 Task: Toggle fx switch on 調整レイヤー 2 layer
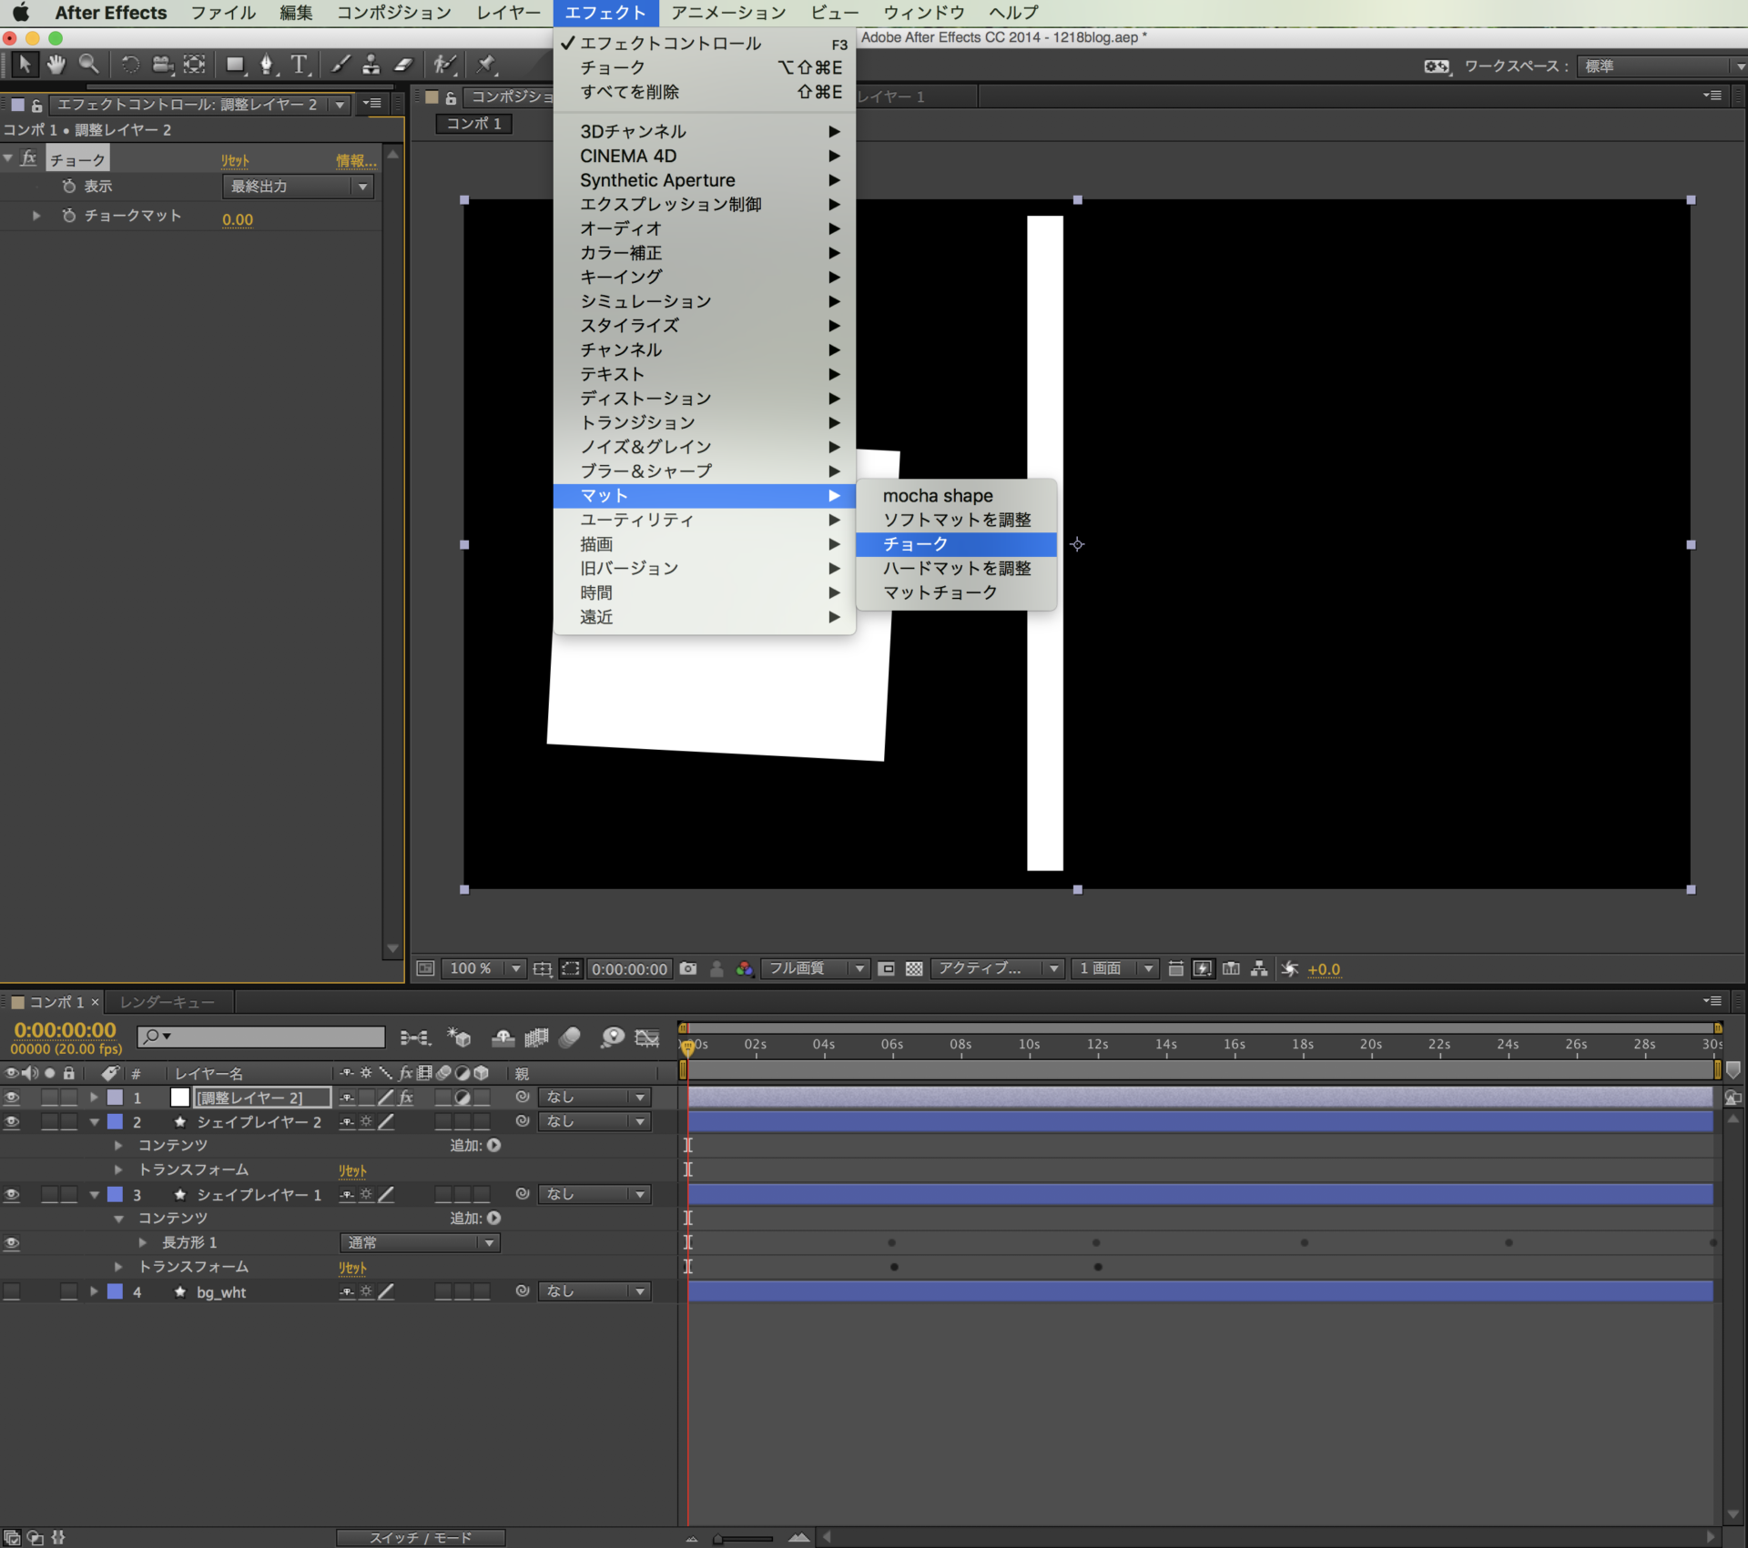406,1098
